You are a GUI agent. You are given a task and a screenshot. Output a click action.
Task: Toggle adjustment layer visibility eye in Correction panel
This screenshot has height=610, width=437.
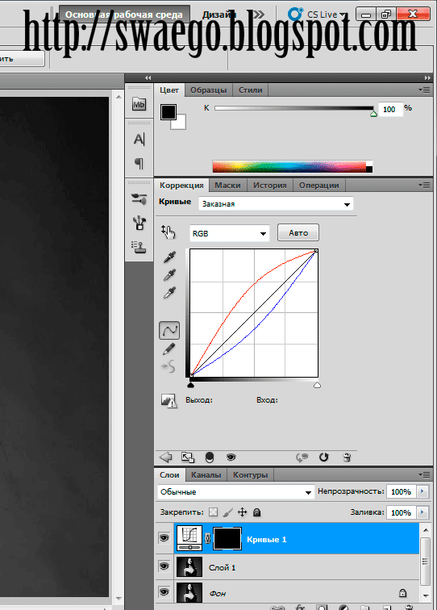(231, 457)
